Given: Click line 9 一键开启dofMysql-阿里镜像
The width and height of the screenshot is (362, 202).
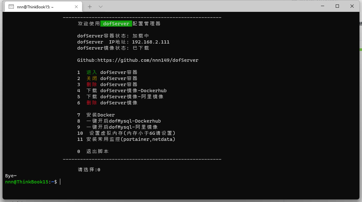Looking at the screenshot, I should (x=117, y=127).
